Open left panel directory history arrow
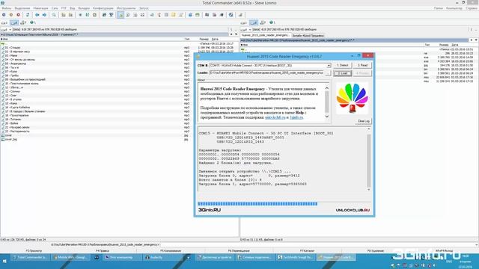The image size is (479, 269). (x=236, y=34)
